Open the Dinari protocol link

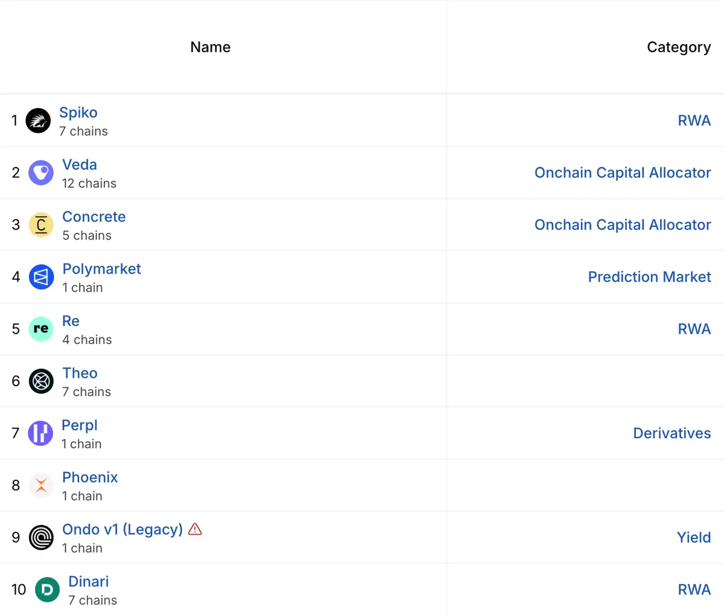89,582
